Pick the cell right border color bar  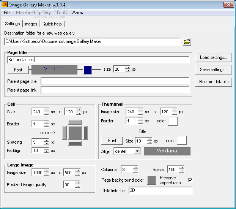pos(86,133)
